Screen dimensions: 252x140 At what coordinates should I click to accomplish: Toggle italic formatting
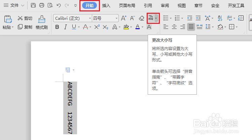click(x=65, y=27)
